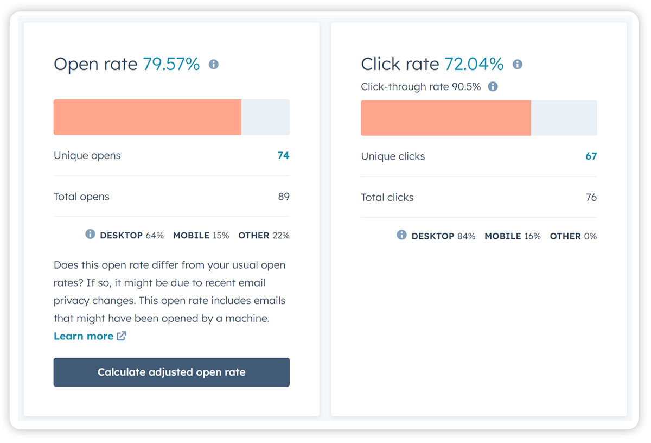Click the info icon beside Open rate percentage
The height and width of the screenshot is (443, 651).
[x=213, y=64]
